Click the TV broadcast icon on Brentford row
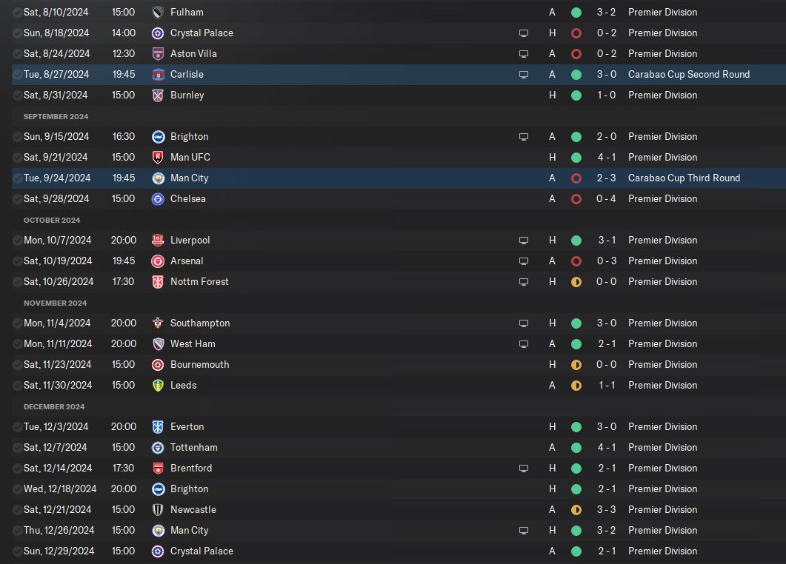This screenshot has height=564, width=786. pos(523,469)
